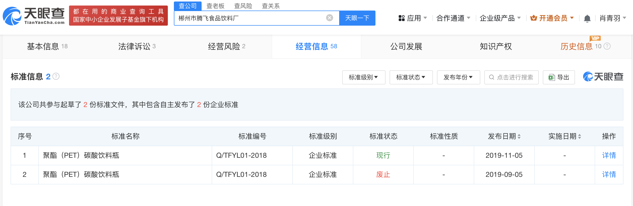
Task: Expand the 标准状态 filter dropdown
Action: pyautogui.click(x=411, y=77)
